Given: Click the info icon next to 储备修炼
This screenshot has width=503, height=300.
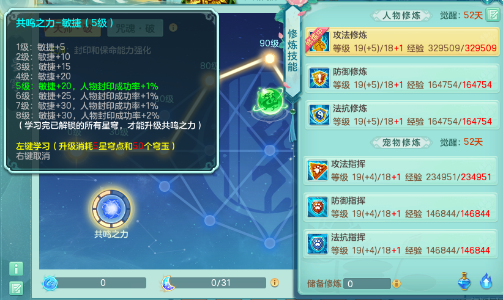Looking at the screenshot, I should point(397,284).
